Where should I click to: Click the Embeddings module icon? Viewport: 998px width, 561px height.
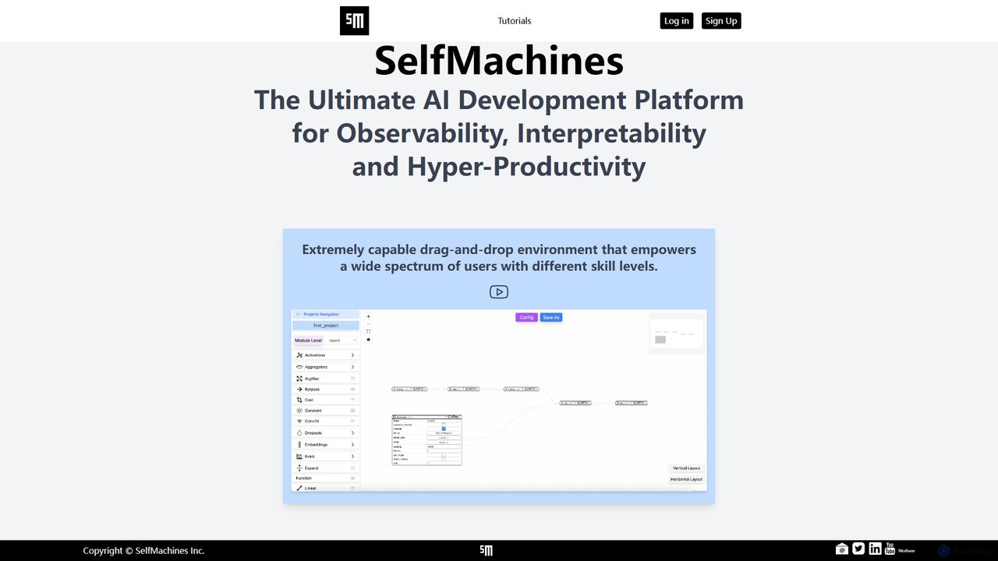pyautogui.click(x=299, y=445)
